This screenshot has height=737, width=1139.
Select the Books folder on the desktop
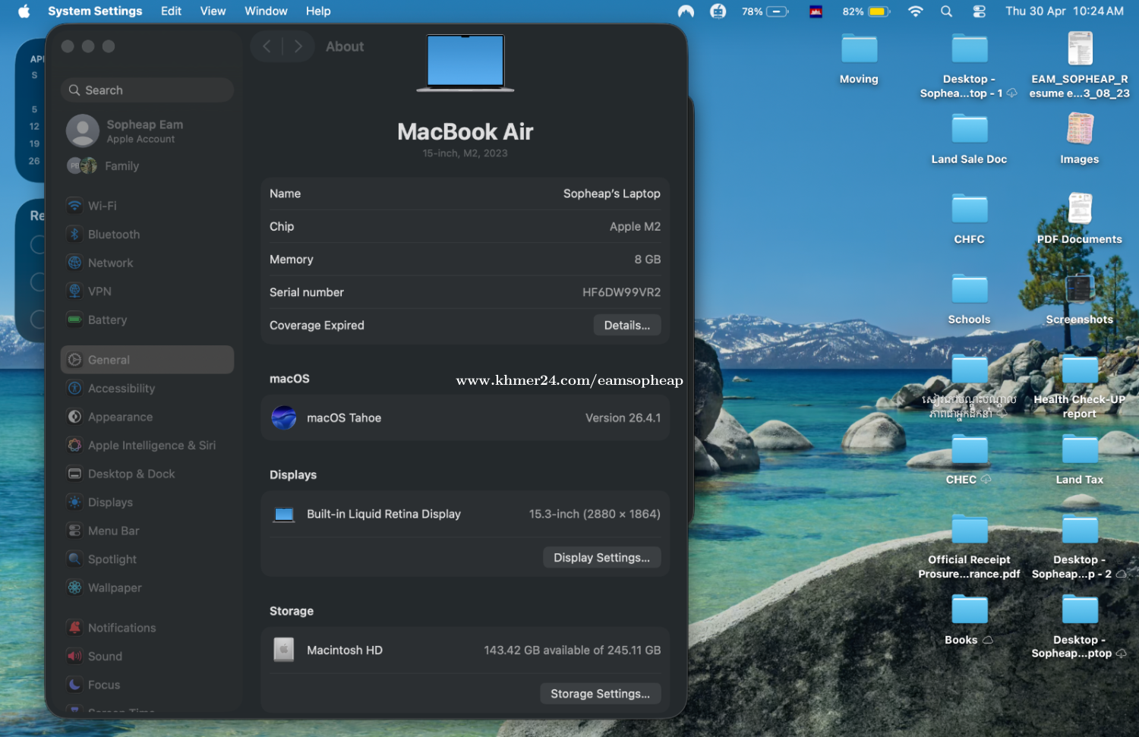pos(970,620)
